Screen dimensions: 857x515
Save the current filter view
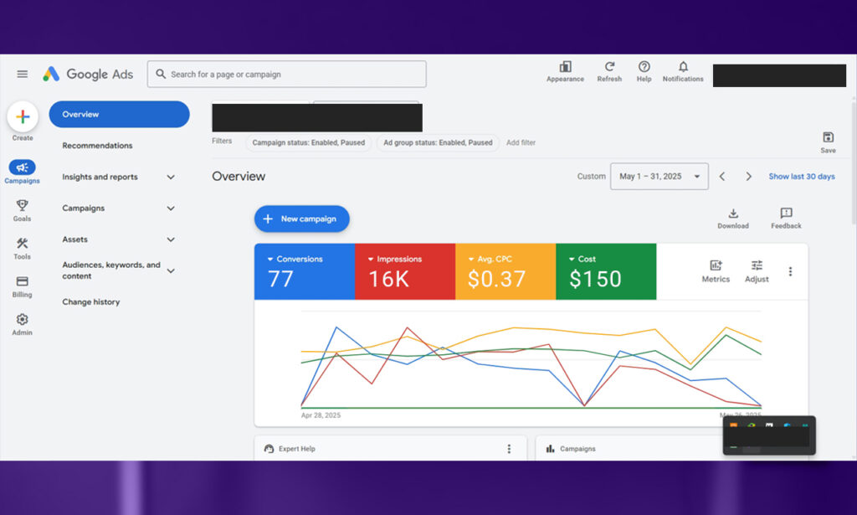828,142
